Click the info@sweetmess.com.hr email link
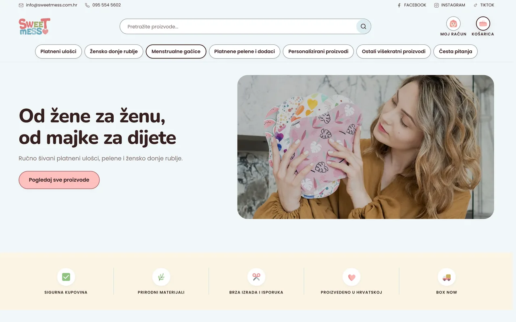Screen dimensions: 516x322 pos(52,5)
